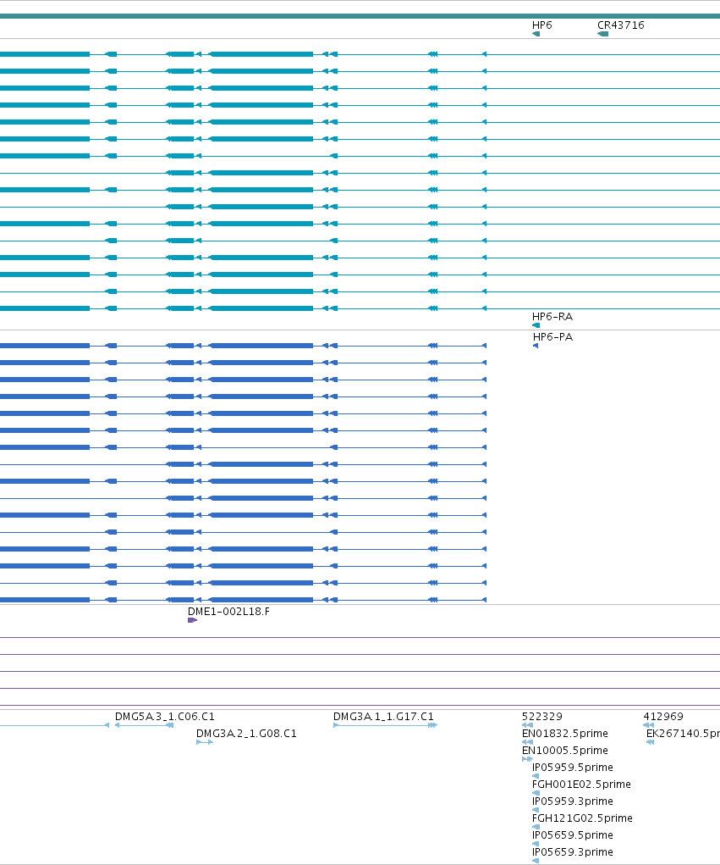720x865 pixels.
Task: Select the EN10005.5prime EST glyph
Action: (x=527, y=760)
